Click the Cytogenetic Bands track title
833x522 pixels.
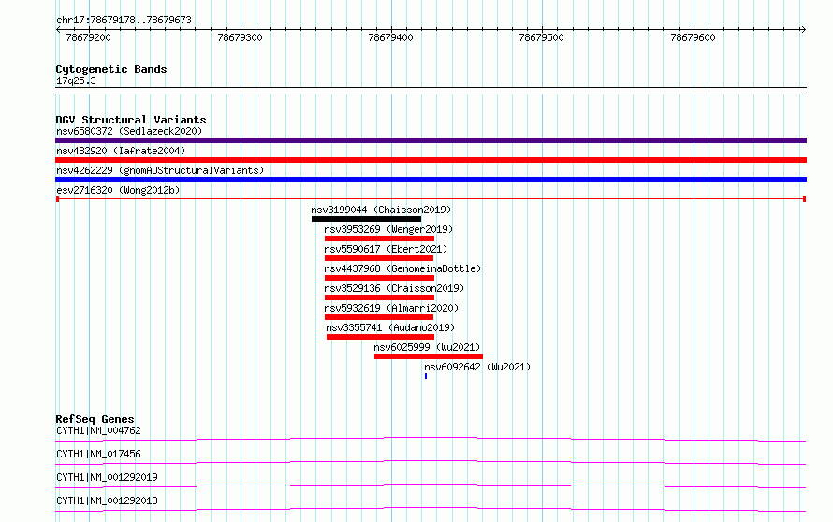[x=111, y=69]
